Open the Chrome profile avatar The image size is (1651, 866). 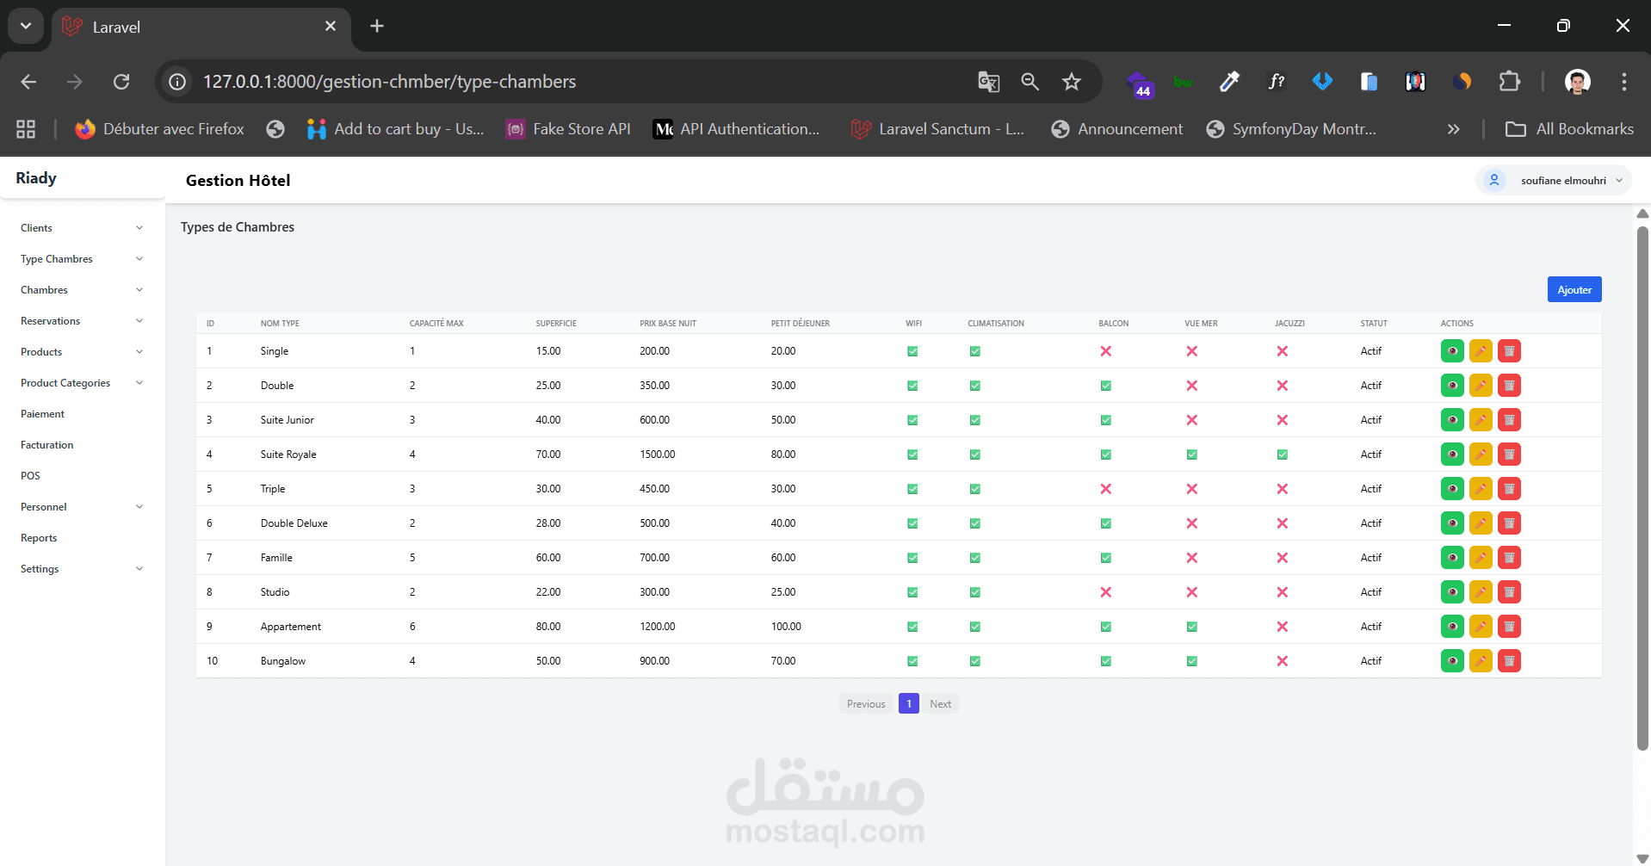coord(1577,82)
